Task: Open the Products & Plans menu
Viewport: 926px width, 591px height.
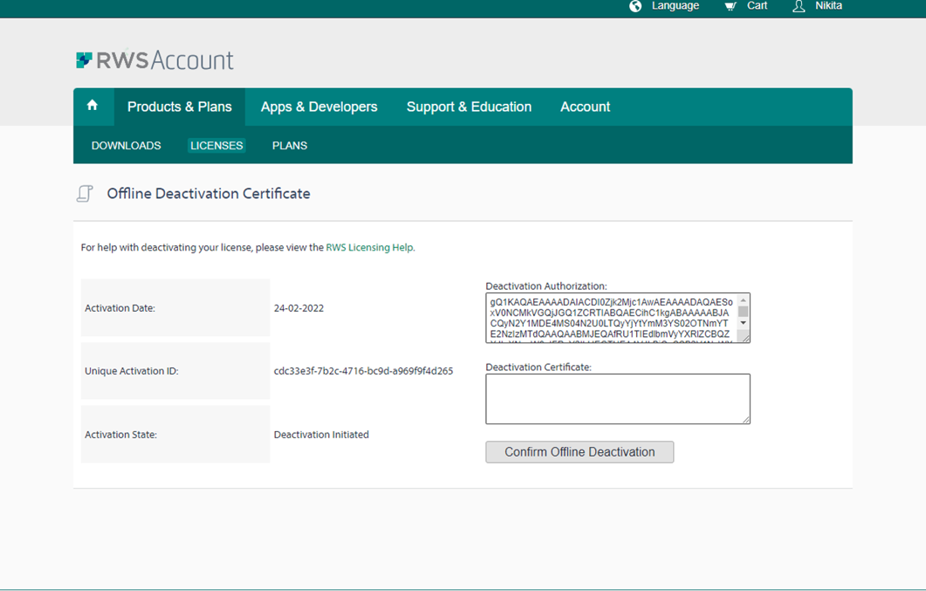Action: coord(180,107)
